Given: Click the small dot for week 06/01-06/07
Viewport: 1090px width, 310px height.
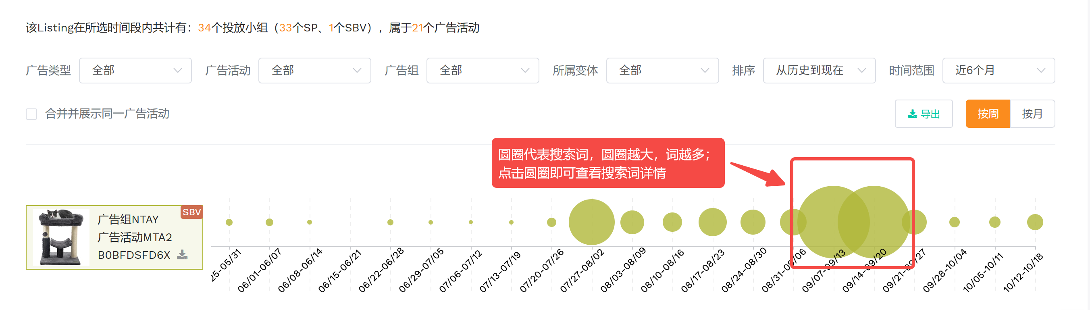Looking at the screenshot, I should (x=269, y=222).
